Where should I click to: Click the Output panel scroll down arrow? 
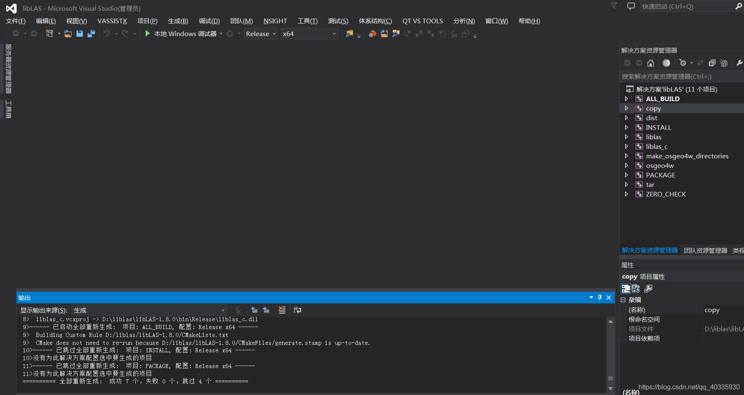point(610,388)
